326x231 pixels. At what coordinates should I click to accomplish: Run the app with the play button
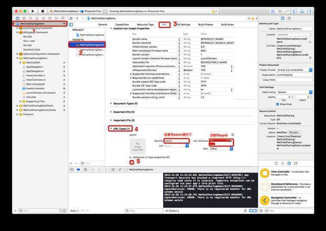click(33, 11)
